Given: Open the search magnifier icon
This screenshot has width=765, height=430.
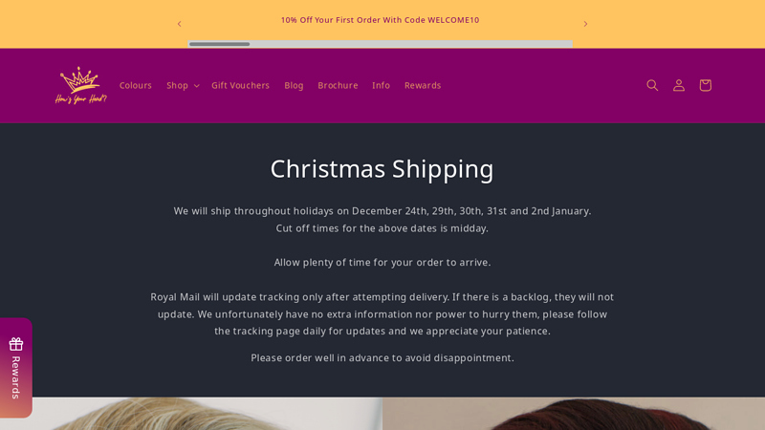Looking at the screenshot, I should coord(652,85).
